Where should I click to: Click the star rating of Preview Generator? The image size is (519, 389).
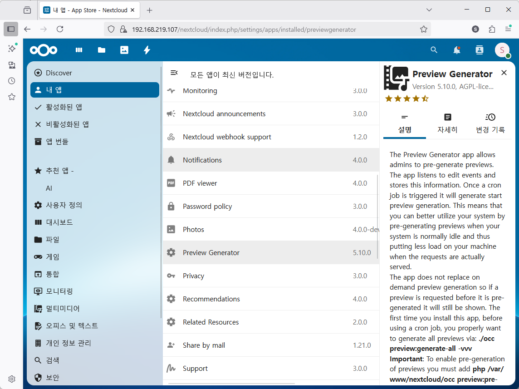coord(407,98)
